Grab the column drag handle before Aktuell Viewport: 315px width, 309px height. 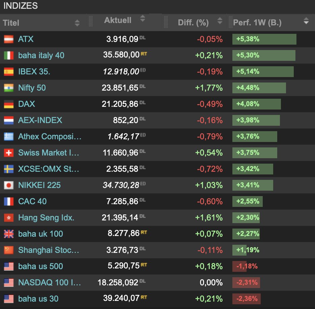(91, 21)
